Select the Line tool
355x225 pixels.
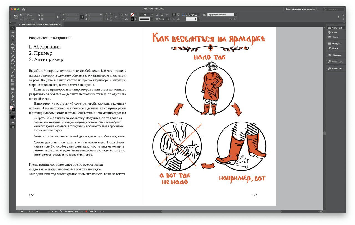[12, 52]
